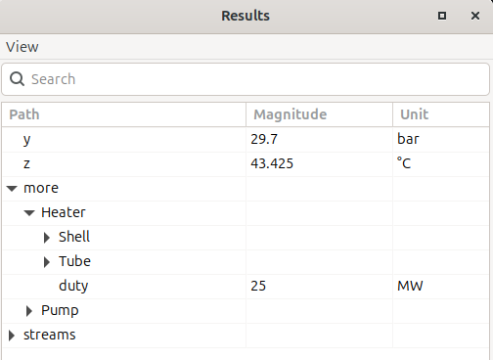The height and width of the screenshot is (360, 493).
Task: Click the Search input field
Action: pos(246,79)
